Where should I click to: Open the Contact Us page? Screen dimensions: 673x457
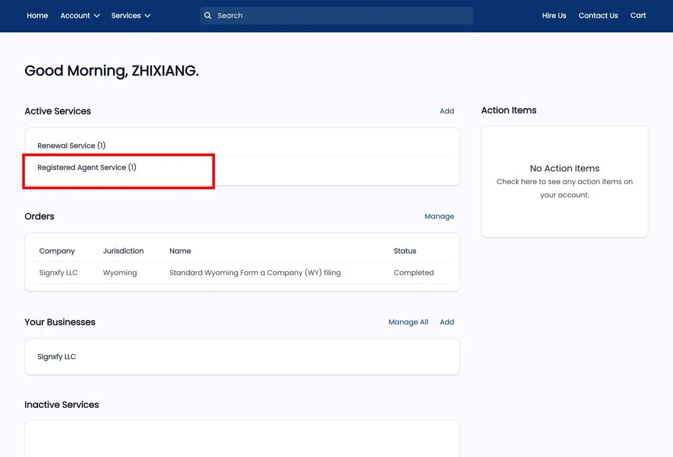click(598, 16)
